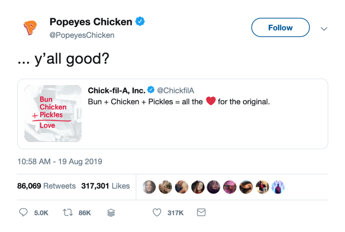345x232 pixels.
Task: Click the retweet arrows icon
Action: [68, 213]
